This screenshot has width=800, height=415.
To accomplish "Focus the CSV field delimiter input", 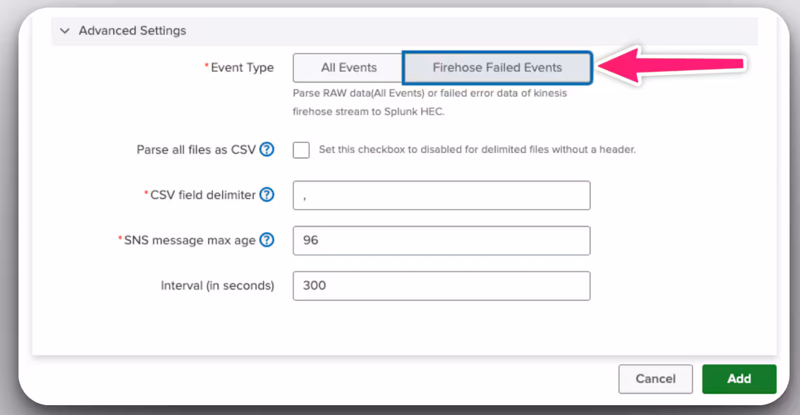I will point(441,195).
